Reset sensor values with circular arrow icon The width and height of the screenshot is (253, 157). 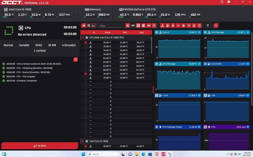click(x=216, y=25)
